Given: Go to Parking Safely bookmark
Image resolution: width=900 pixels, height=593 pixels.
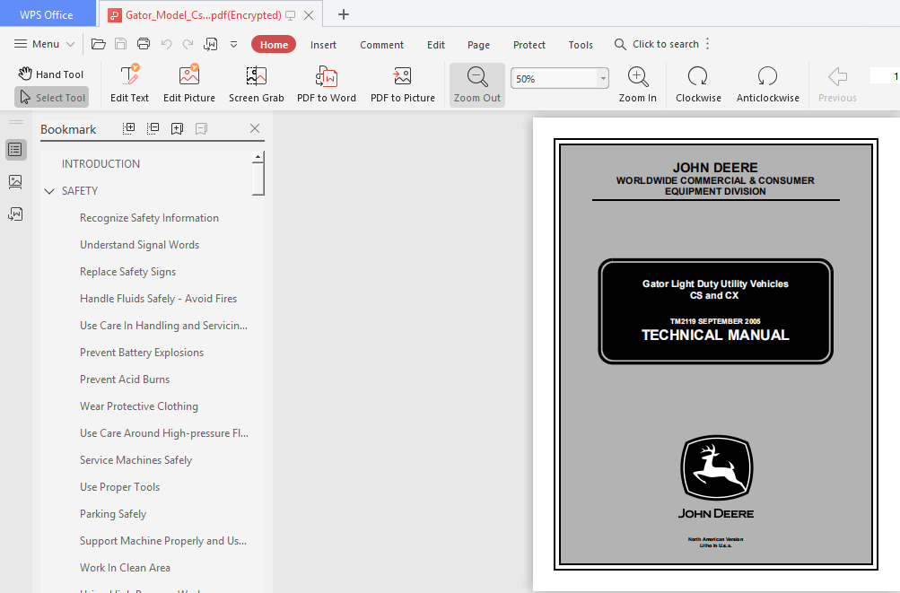Looking at the screenshot, I should 113,514.
